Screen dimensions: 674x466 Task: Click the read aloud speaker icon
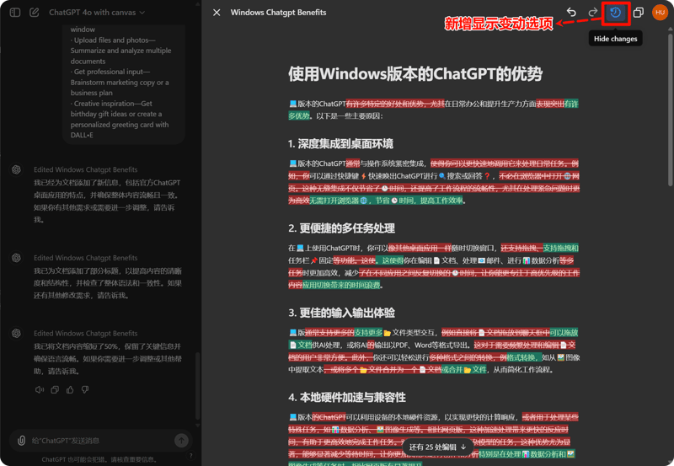pos(40,389)
